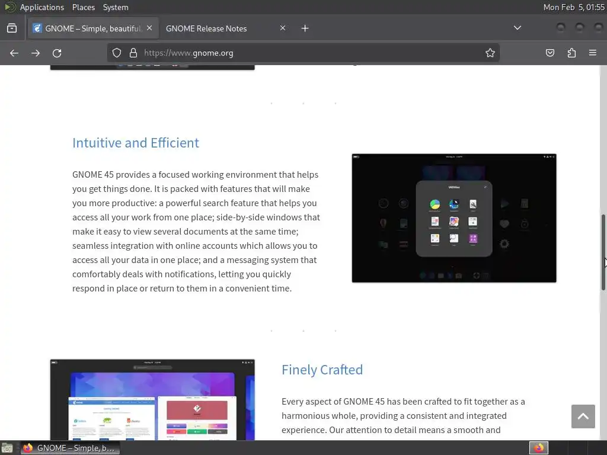This screenshot has width=607, height=455.
Task: Bookmark this page with the star
Action: coord(490,53)
